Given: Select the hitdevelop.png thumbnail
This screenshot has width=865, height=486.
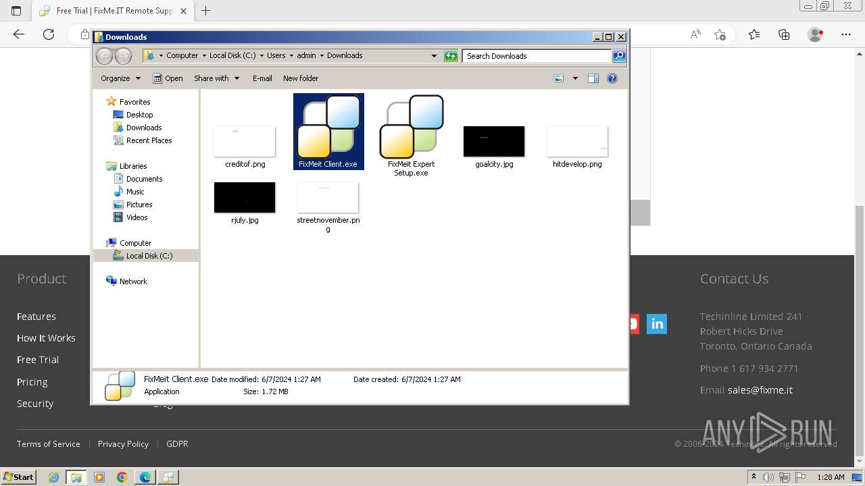Looking at the screenshot, I should pyautogui.click(x=577, y=141).
